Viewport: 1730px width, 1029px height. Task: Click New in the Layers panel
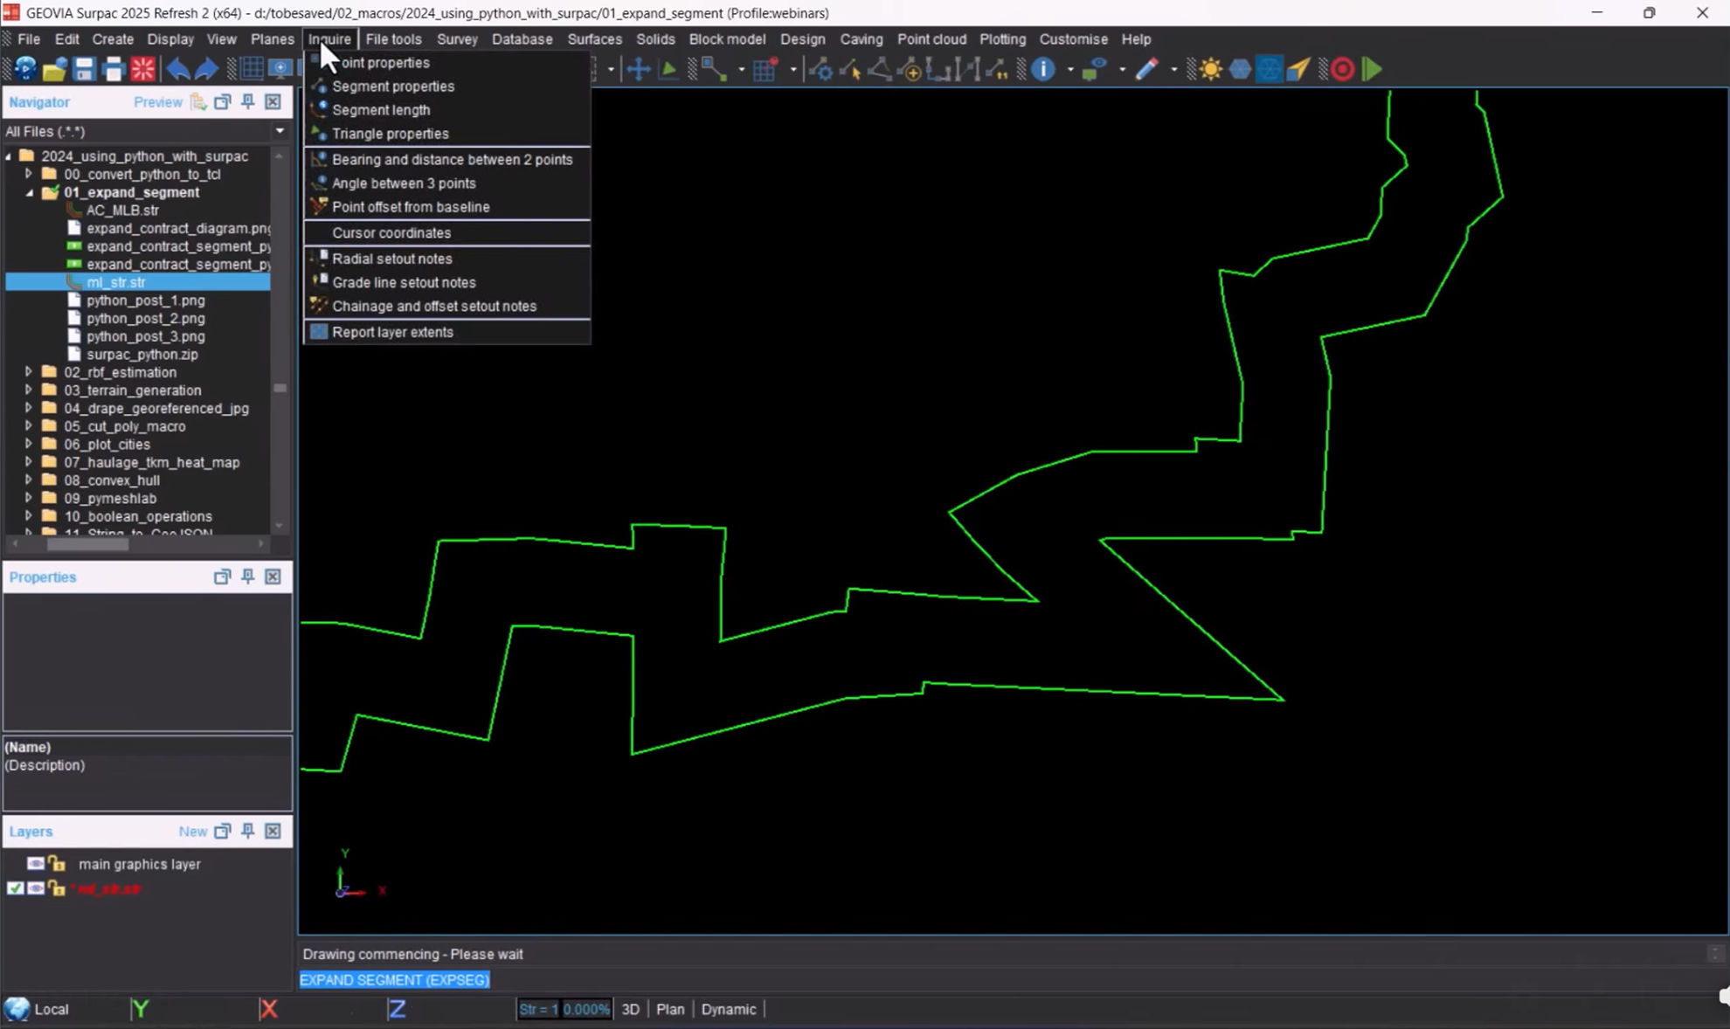pos(192,832)
